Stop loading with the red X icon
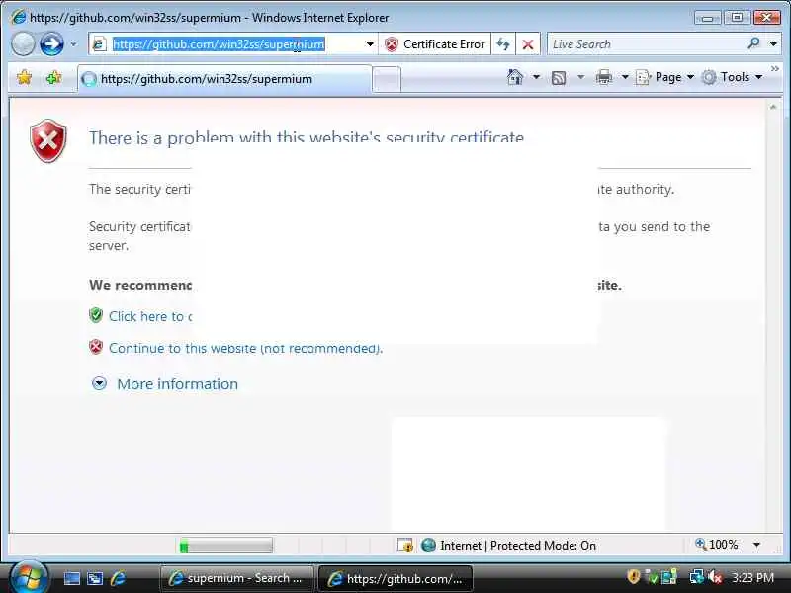 (x=528, y=44)
